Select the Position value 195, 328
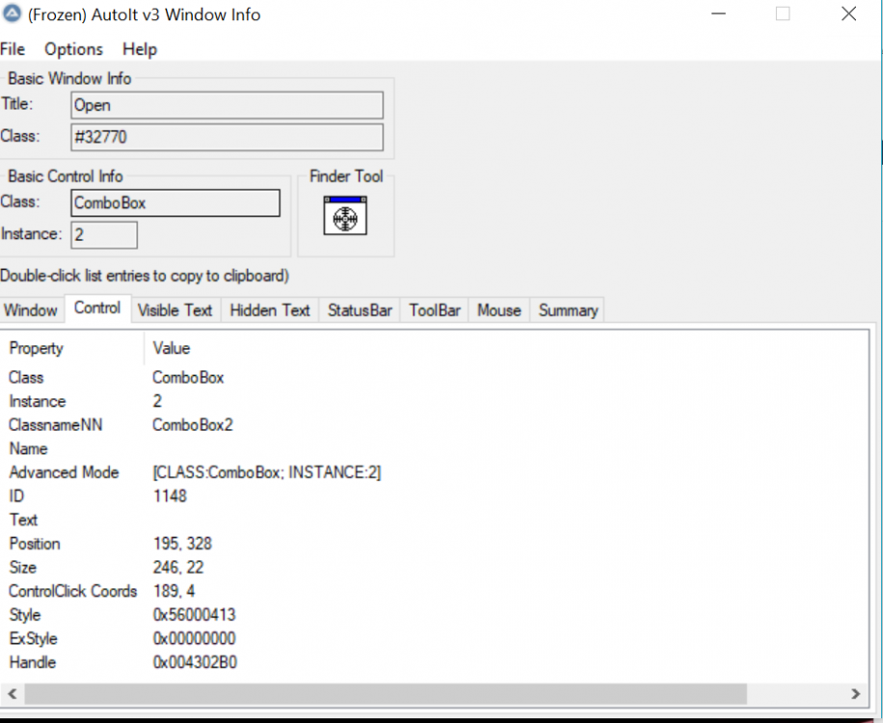The height and width of the screenshot is (723, 883). [182, 544]
